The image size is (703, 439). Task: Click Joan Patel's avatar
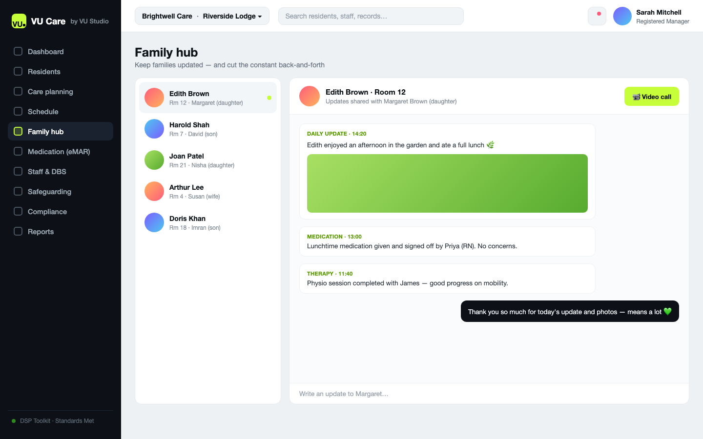point(154,160)
